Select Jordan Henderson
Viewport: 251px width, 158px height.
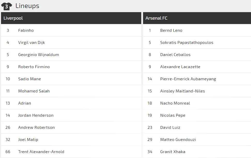click(x=36, y=115)
